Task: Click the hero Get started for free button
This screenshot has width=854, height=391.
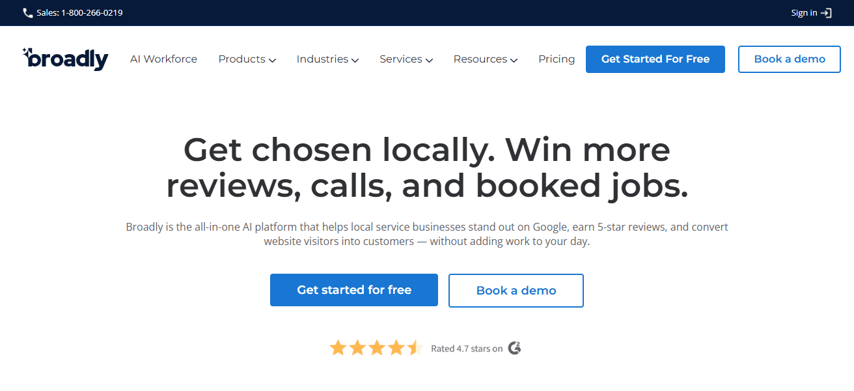Action: (x=354, y=290)
